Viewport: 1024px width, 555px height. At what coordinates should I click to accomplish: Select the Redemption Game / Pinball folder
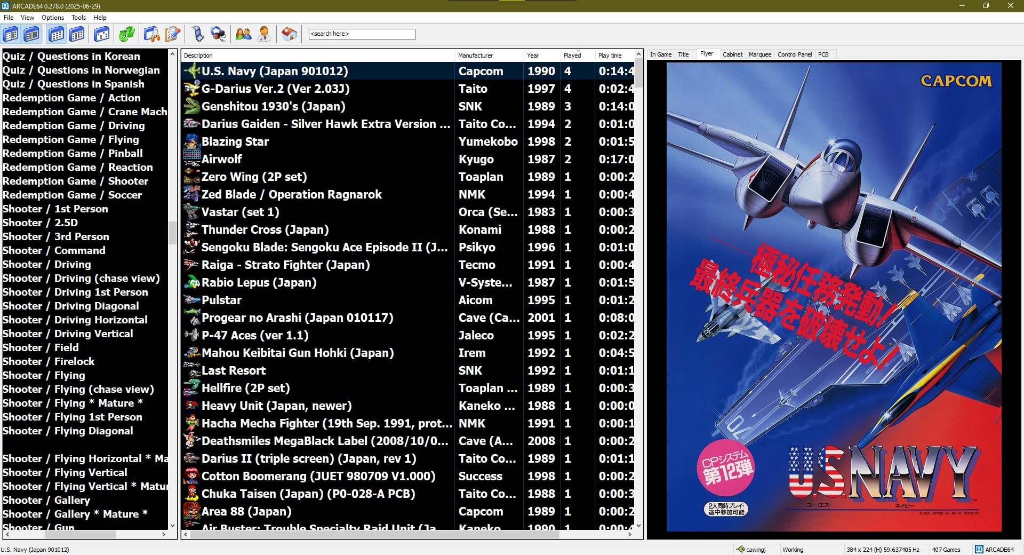pos(73,153)
